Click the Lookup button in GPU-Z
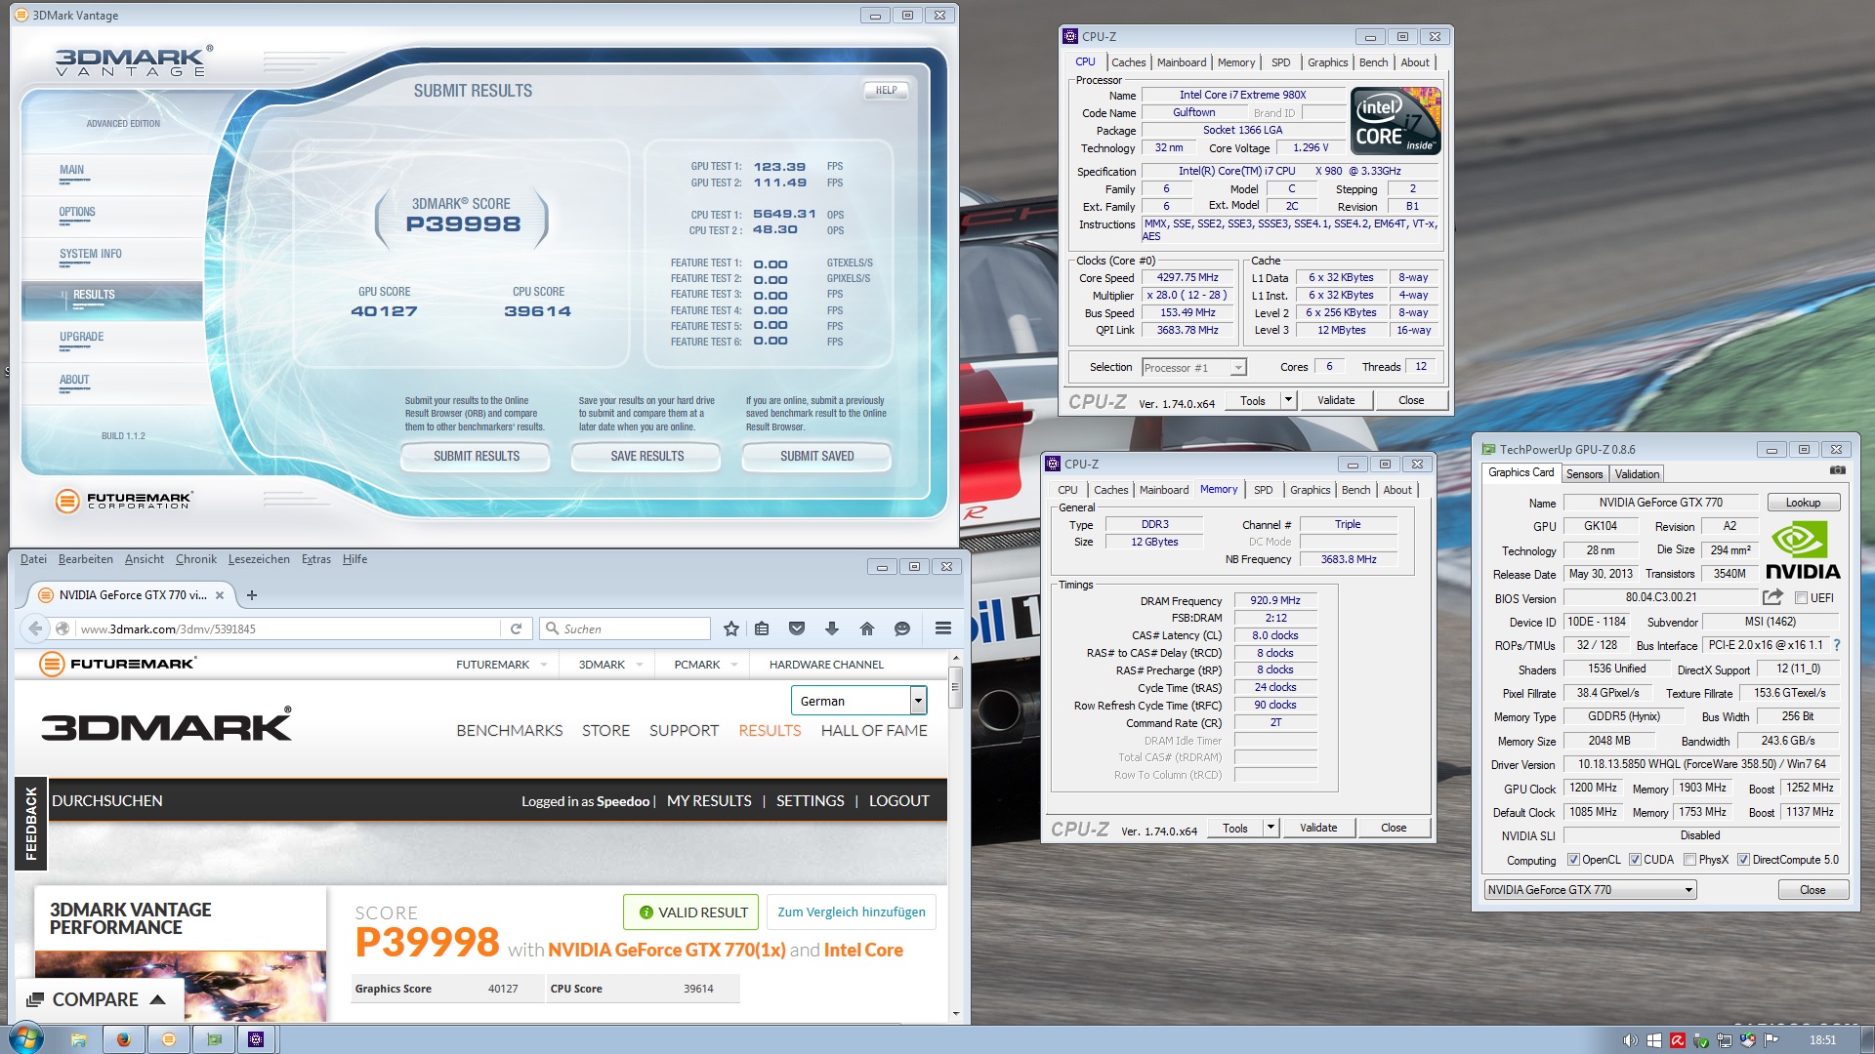Screen dimensions: 1875x1054 tap(1803, 503)
